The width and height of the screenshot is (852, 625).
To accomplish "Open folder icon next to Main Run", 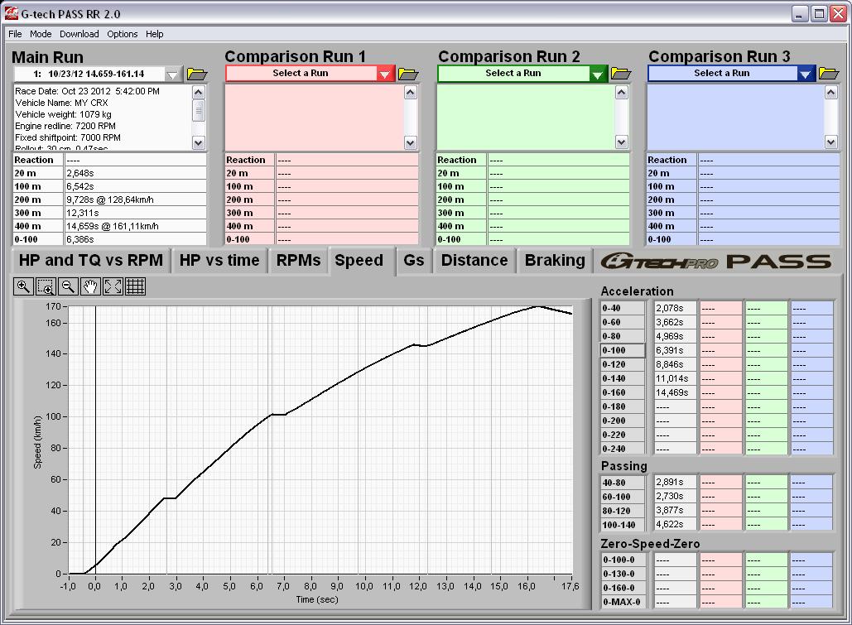I will (x=197, y=74).
